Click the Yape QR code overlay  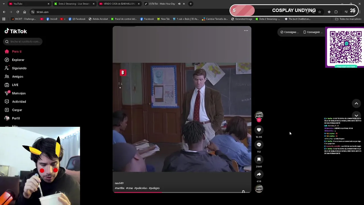point(345,47)
